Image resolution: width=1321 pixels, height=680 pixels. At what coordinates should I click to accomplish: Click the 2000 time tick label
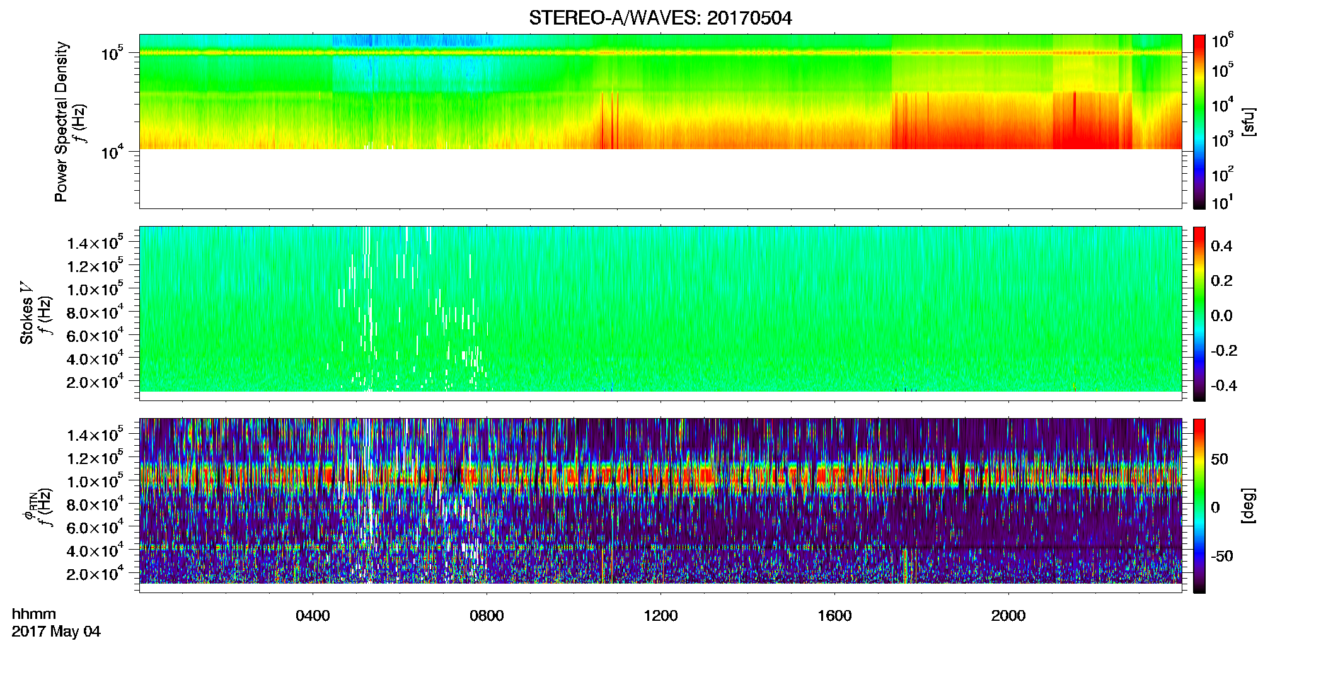click(x=1008, y=616)
